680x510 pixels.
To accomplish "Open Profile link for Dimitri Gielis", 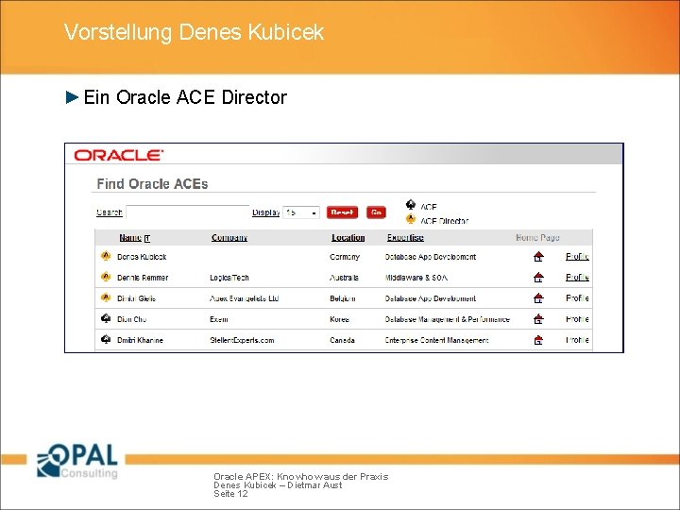I will coord(577,297).
